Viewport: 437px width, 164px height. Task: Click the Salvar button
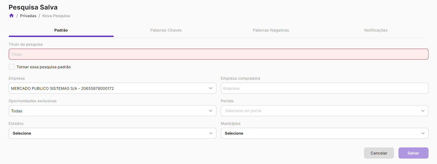click(x=413, y=153)
